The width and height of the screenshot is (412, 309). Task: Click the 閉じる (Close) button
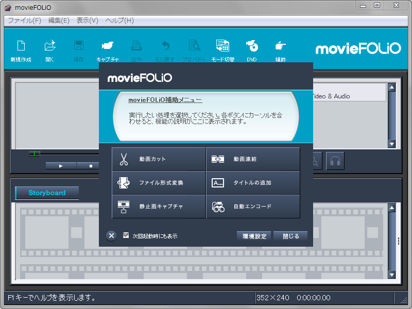click(x=290, y=236)
